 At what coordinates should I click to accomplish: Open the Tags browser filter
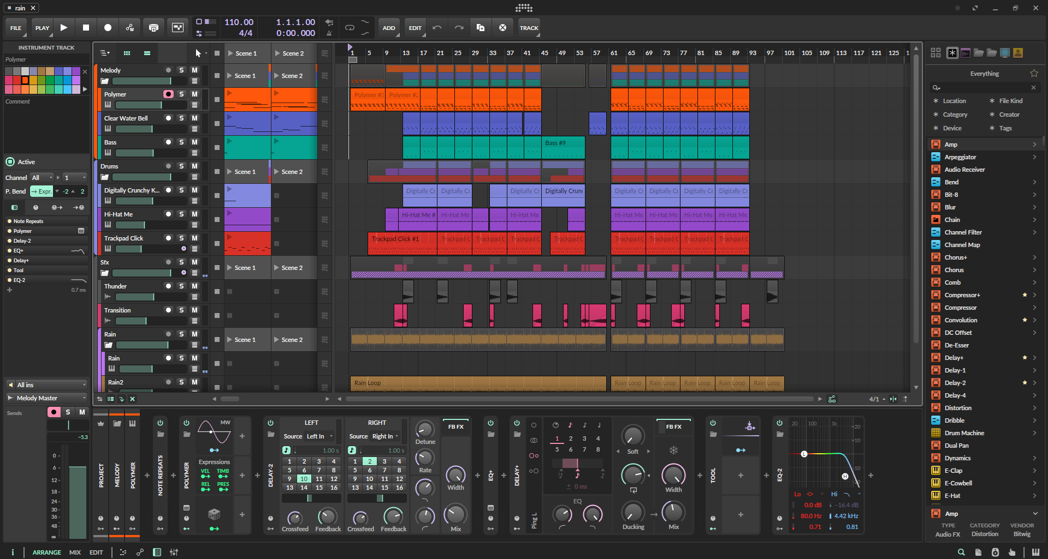[x=1005, y=128]
